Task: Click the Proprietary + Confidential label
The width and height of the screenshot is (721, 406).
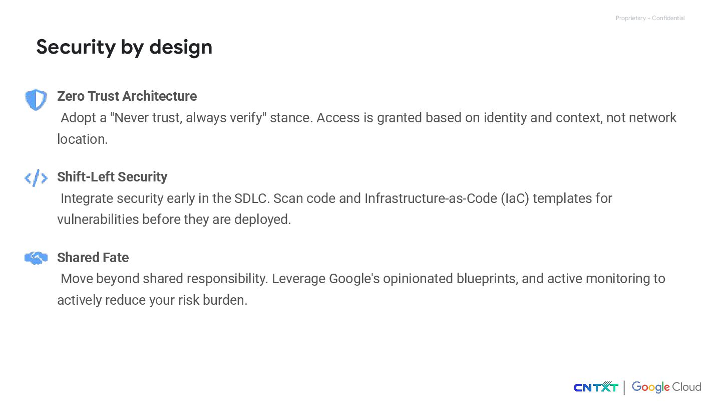Action: 650,18
